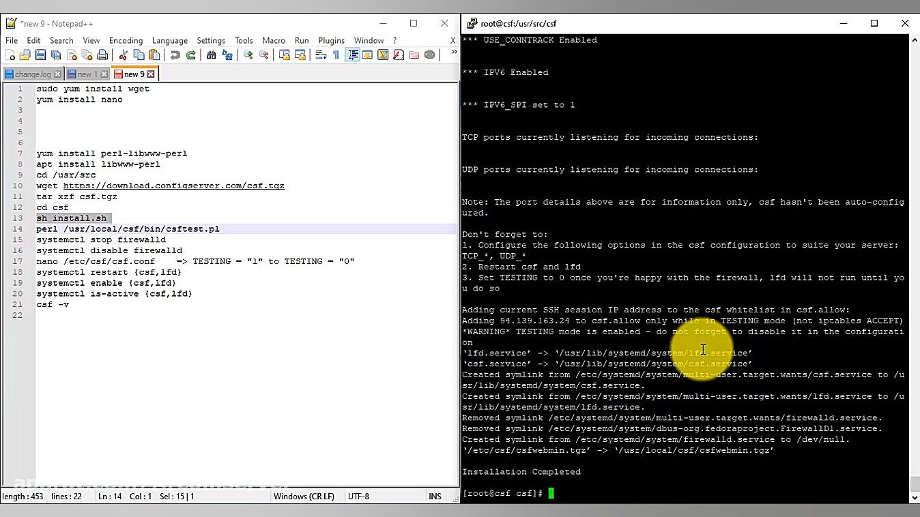Click the "systemctl stop firewalld" line
This screenshot has height=517, width=920.
pyautogui.click(x=101, y=239)
